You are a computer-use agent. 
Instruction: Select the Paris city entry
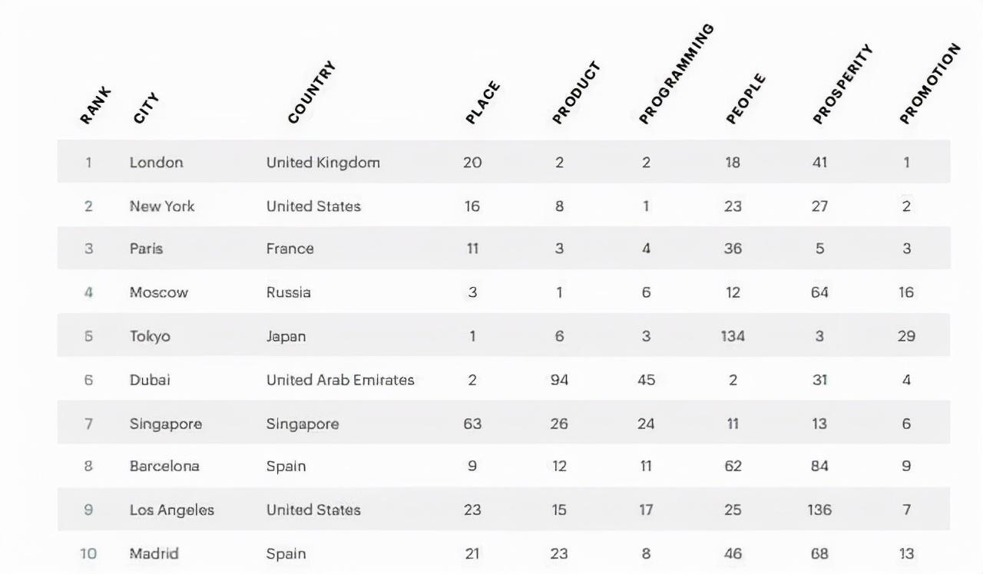(x=146, y=249)
